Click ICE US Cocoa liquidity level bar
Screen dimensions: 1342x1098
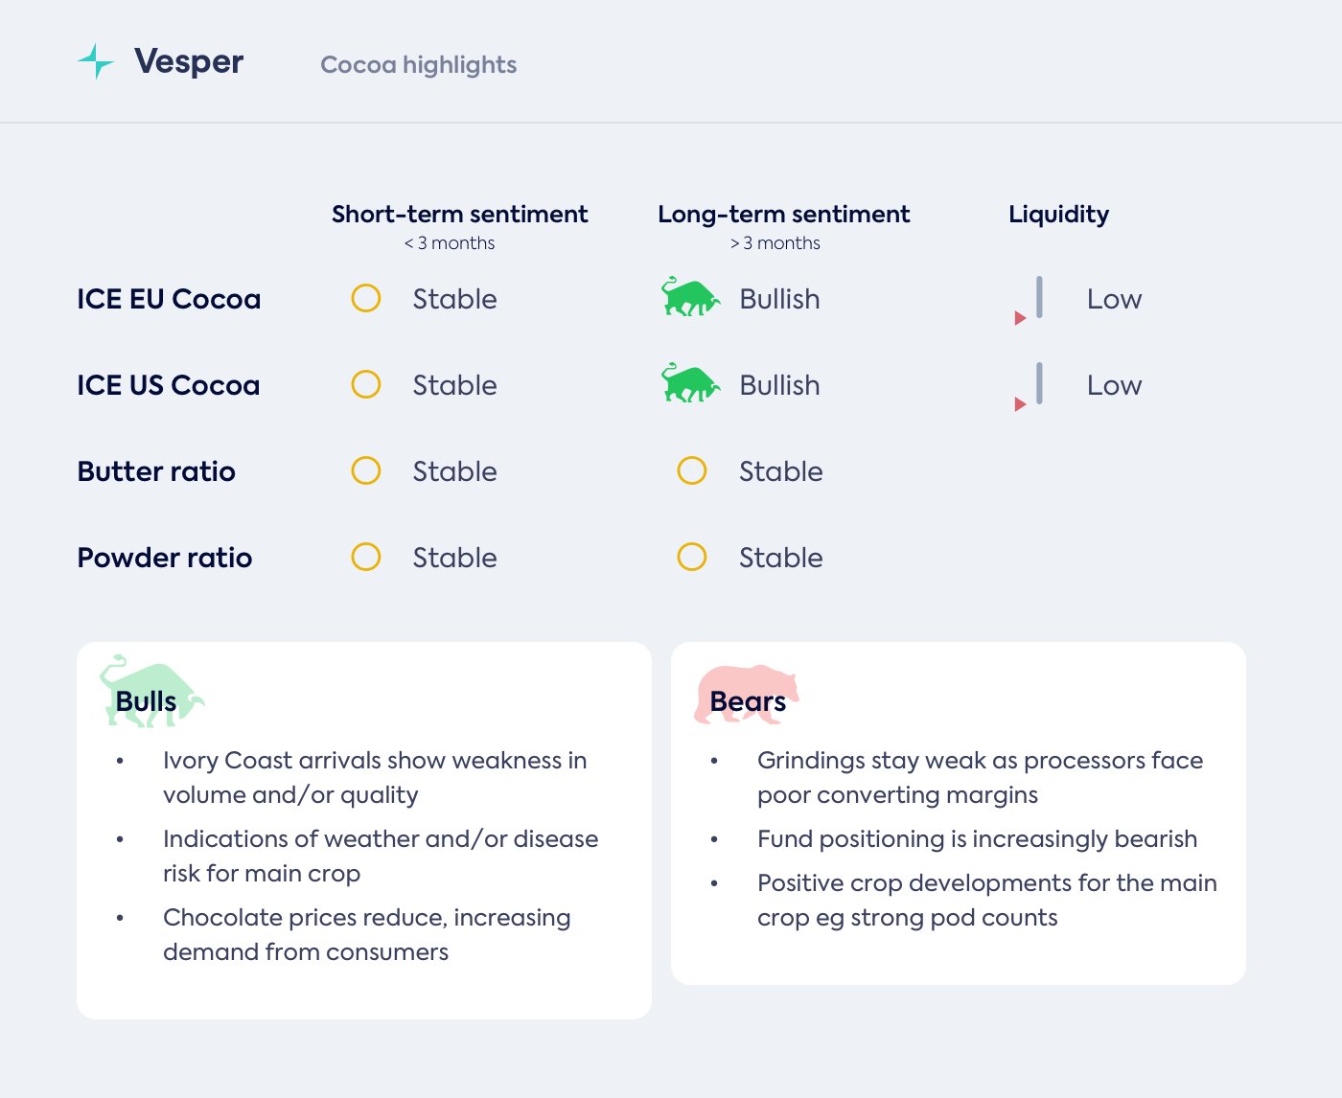1039,383
